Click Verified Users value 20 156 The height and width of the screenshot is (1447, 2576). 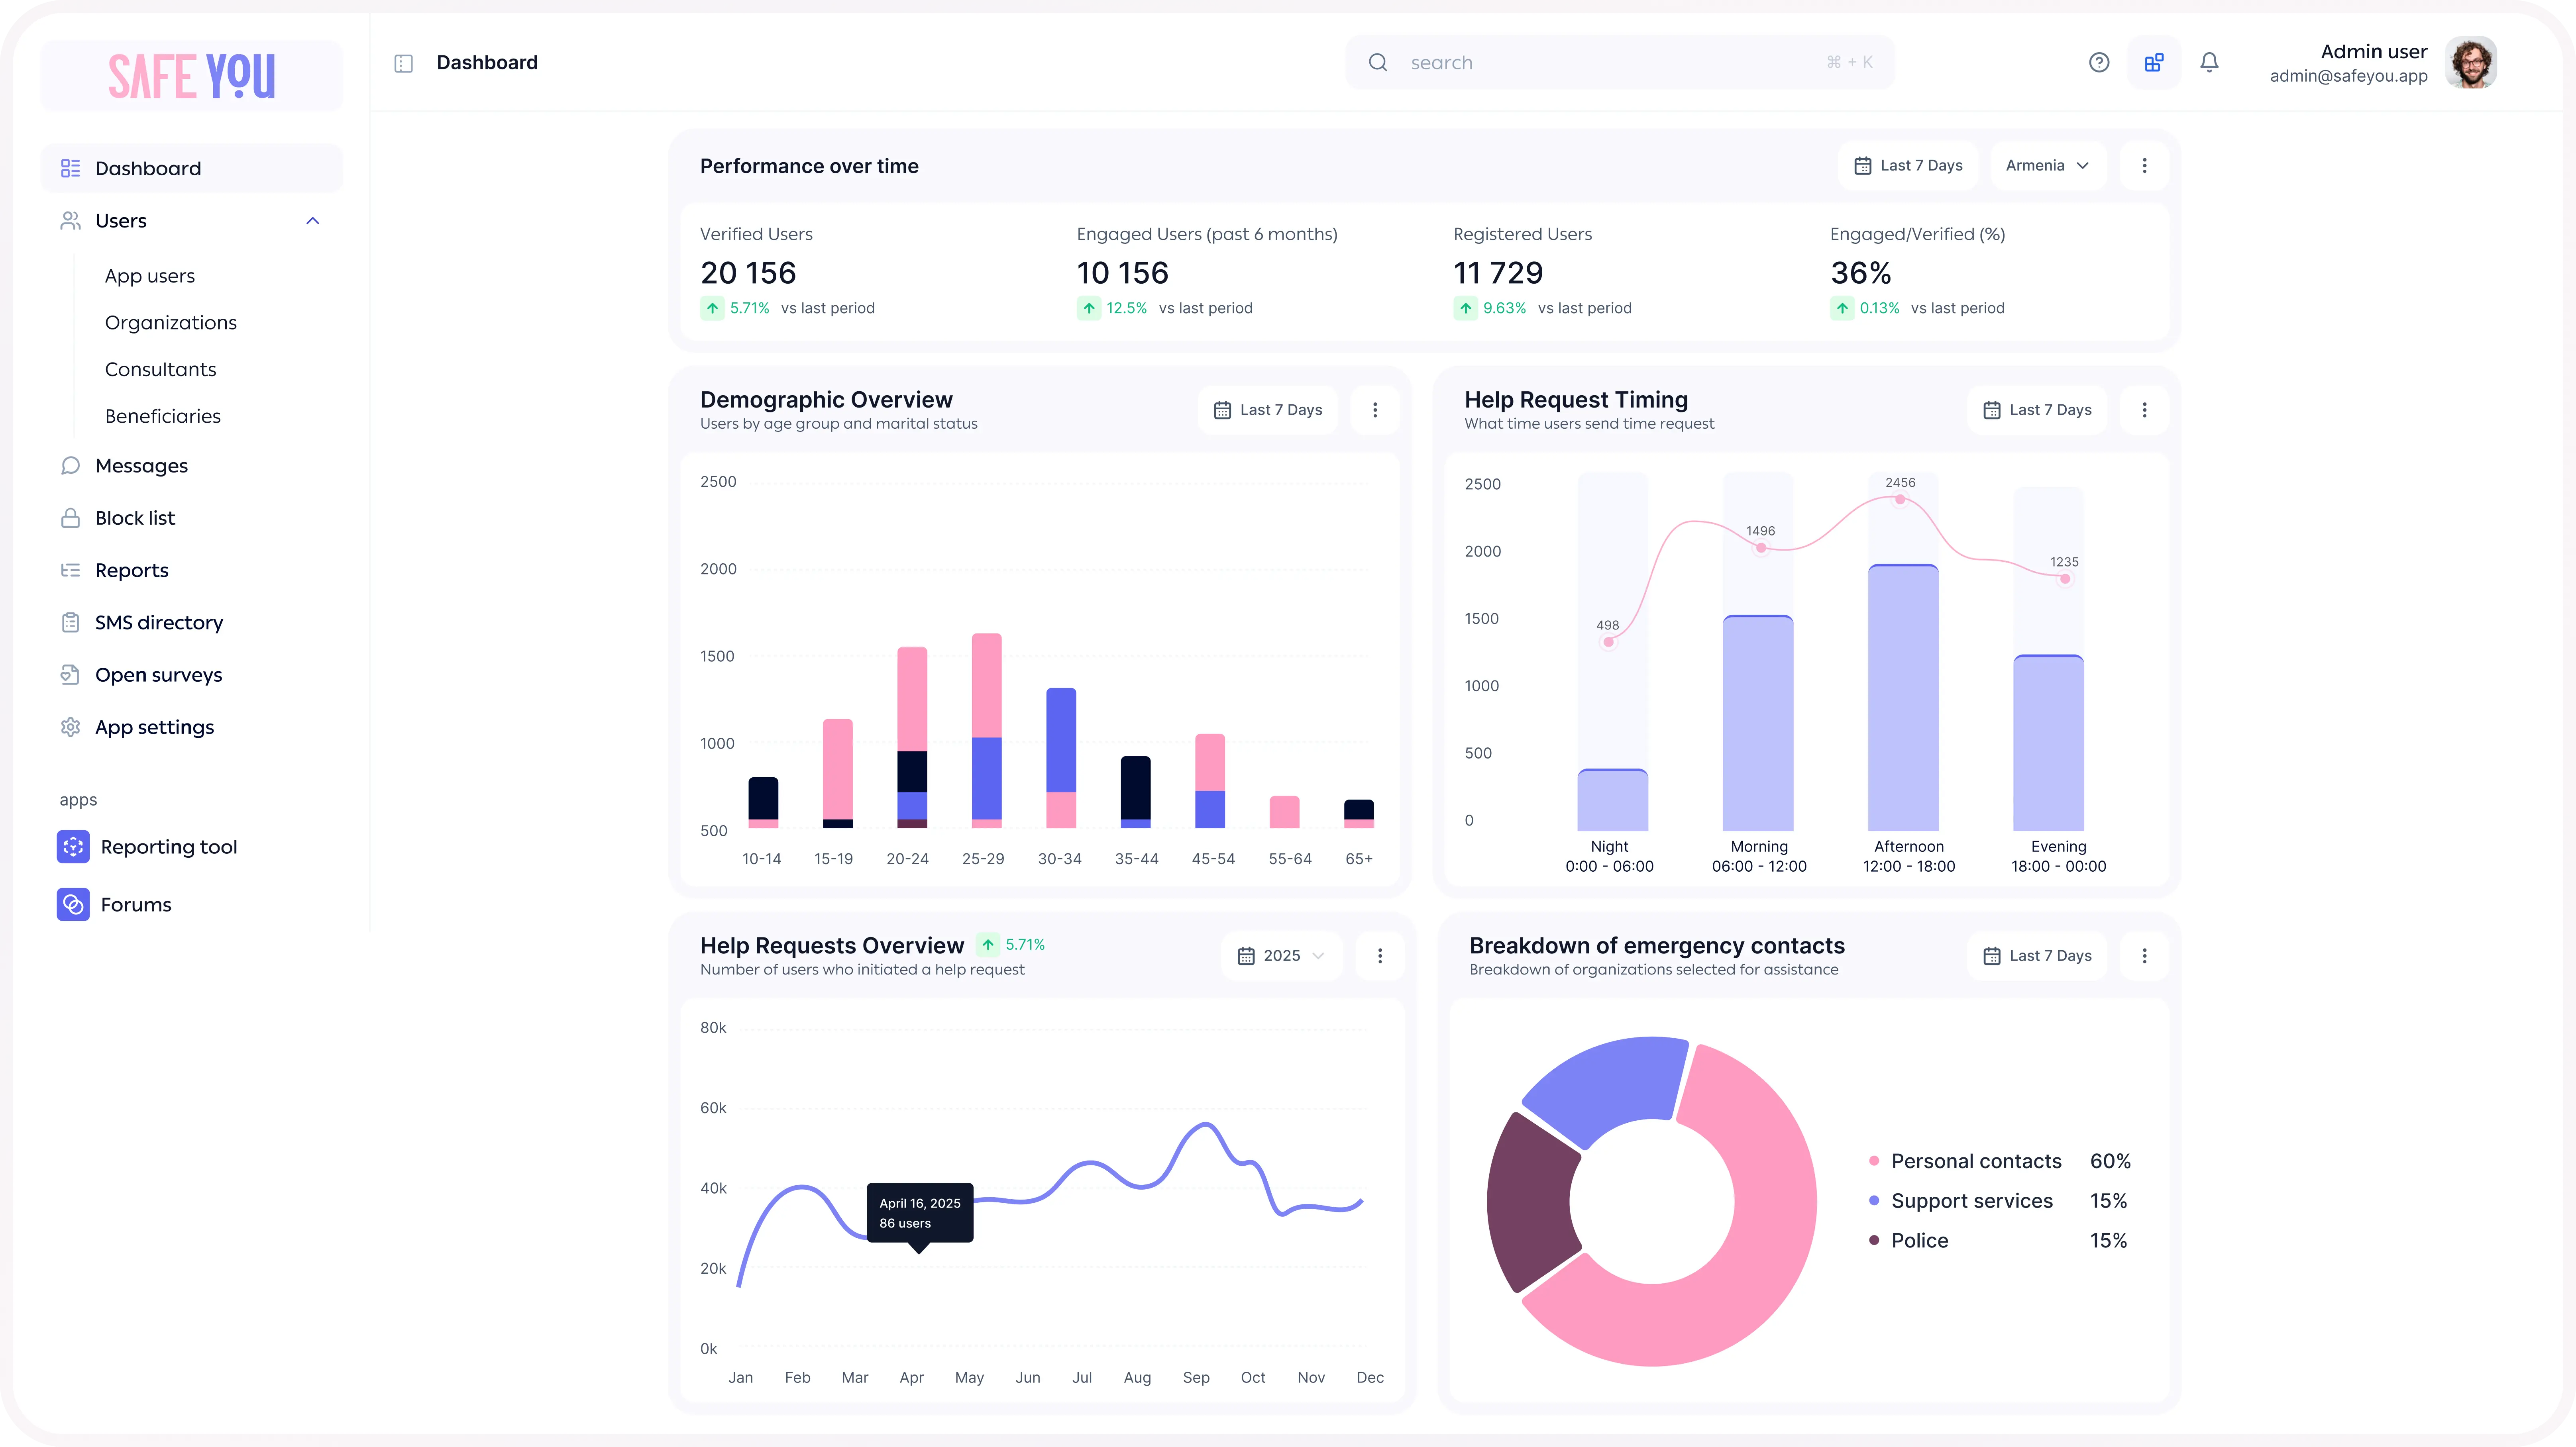click(x=748, y=273)
